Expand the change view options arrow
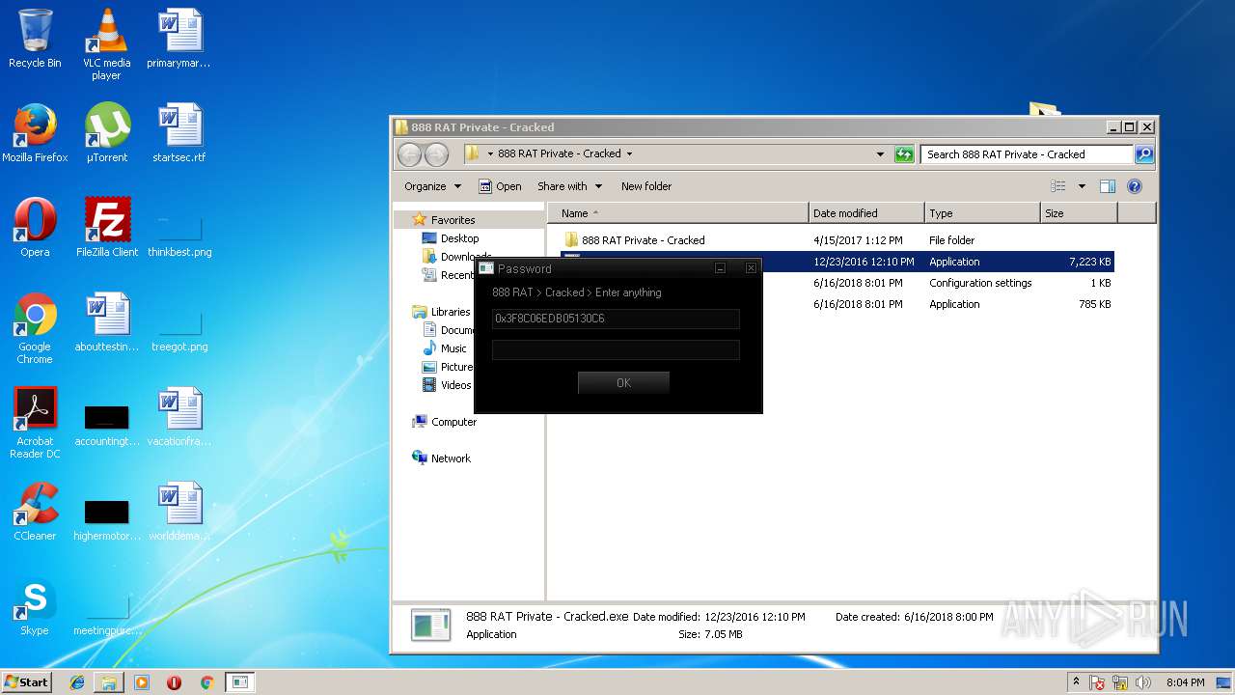Screen dimensions: 1235x695 tap(1082, 186)
